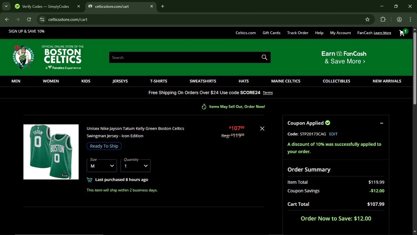The width and height of the screenshot is (417, 235).
Task: Click the vertical page scrollbar
Action: pyautogui.click(x=414, y=68)
